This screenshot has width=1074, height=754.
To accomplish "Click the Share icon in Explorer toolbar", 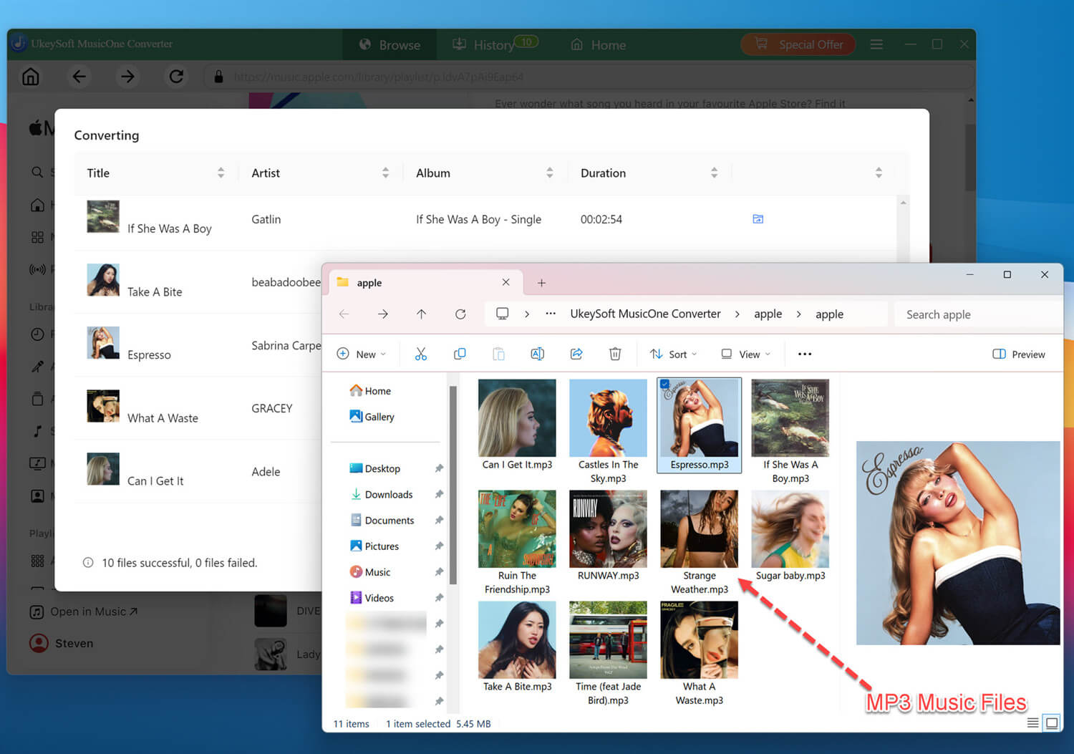I will [576, 354].
